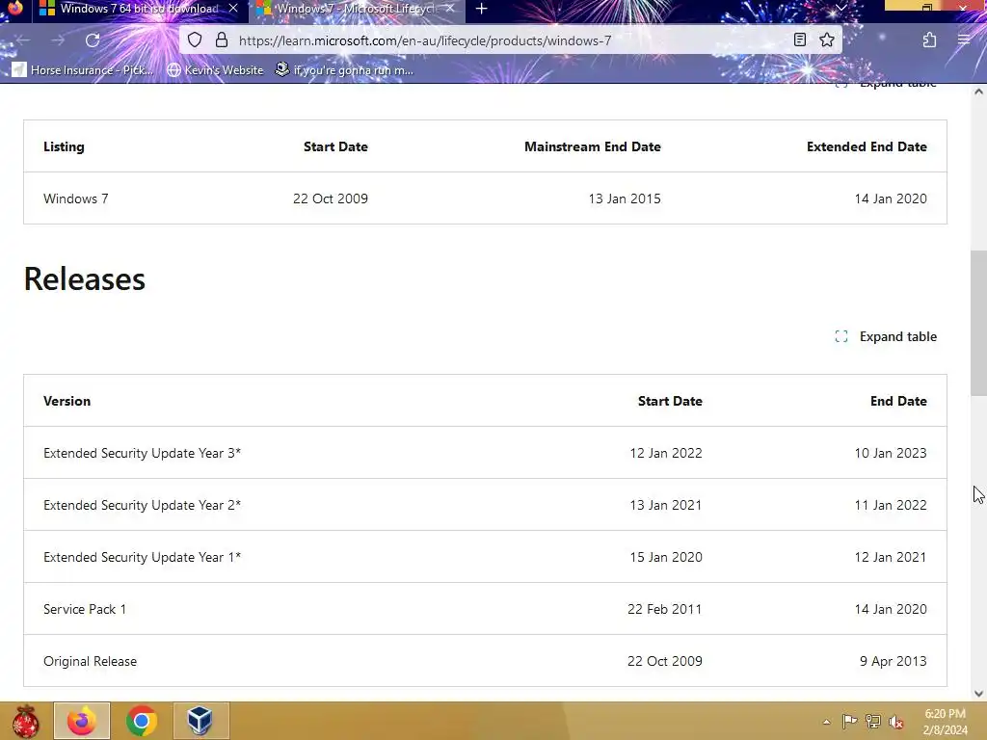Open the tracking protection shield icon
The height and width of the screenshot is (740, 987).
[195, 40]
